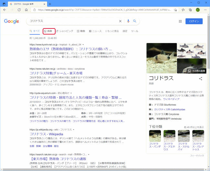
Task: Show 他 45 件以上を表示 subclassifications
Action: click(x=194, y=127)
